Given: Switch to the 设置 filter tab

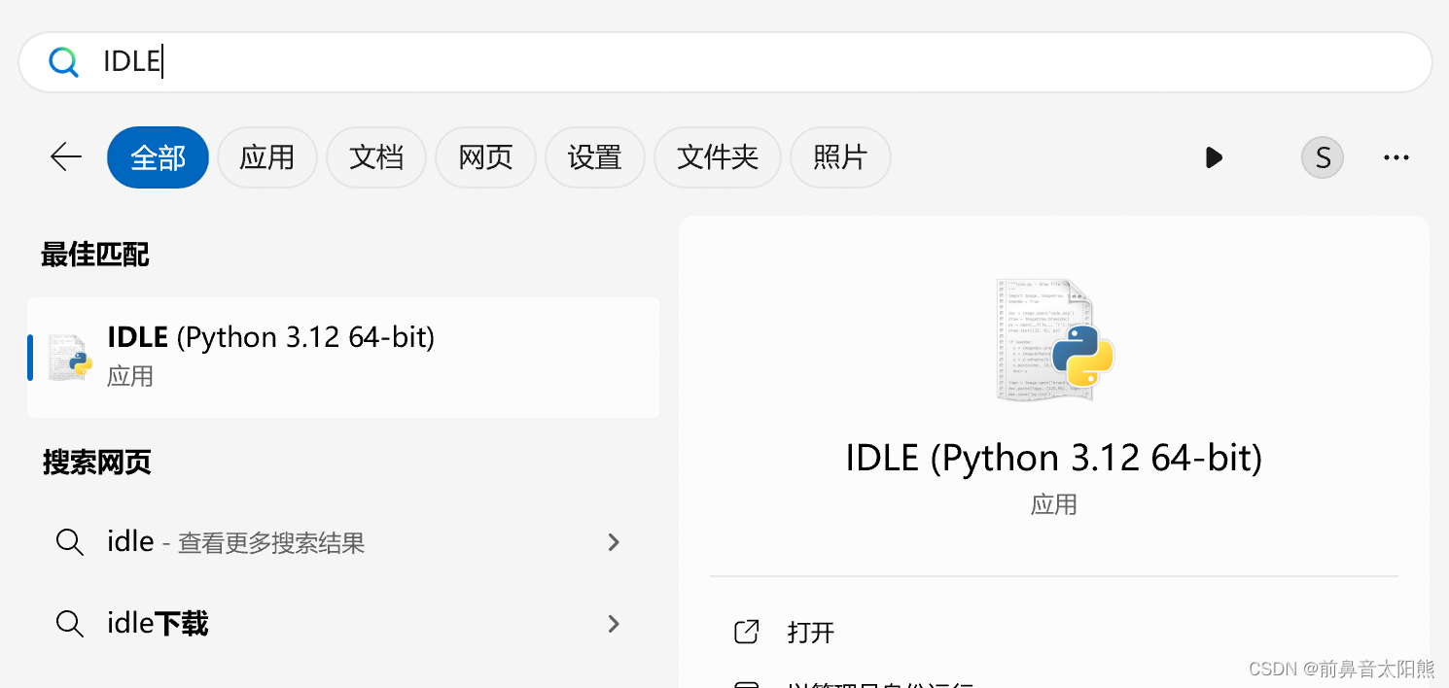Looking at the screenshot, I should coord(594,157).
